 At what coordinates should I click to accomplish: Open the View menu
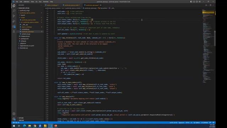[x=32, y=1]
